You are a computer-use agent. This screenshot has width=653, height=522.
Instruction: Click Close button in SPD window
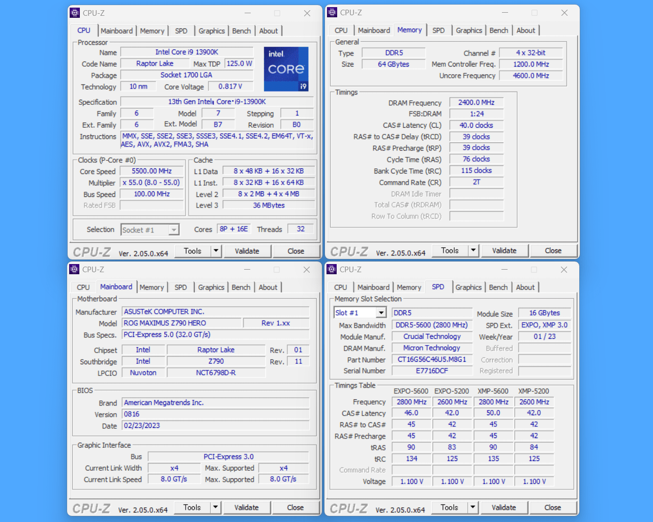(x=553, y=507)
